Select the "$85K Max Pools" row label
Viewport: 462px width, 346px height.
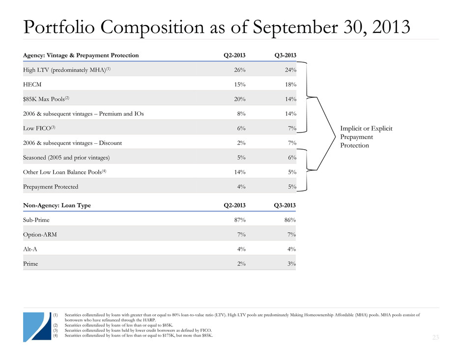click(47, 98)
